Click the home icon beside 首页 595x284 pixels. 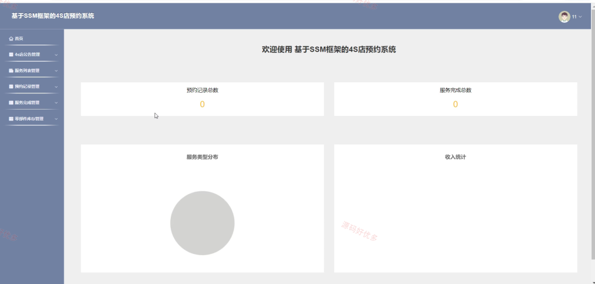(11, 39)
